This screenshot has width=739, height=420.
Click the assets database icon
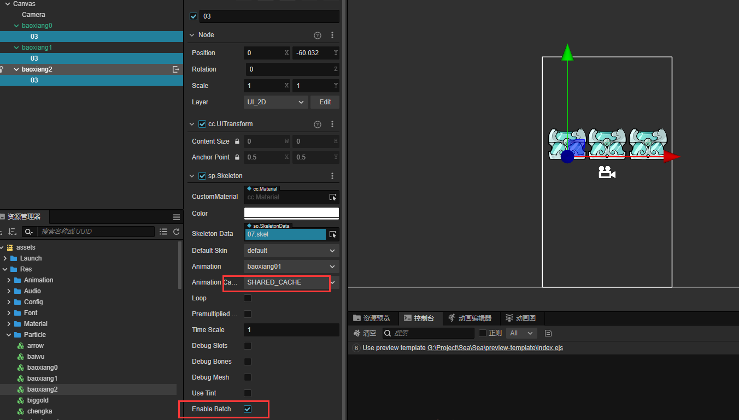click(9, 247)
